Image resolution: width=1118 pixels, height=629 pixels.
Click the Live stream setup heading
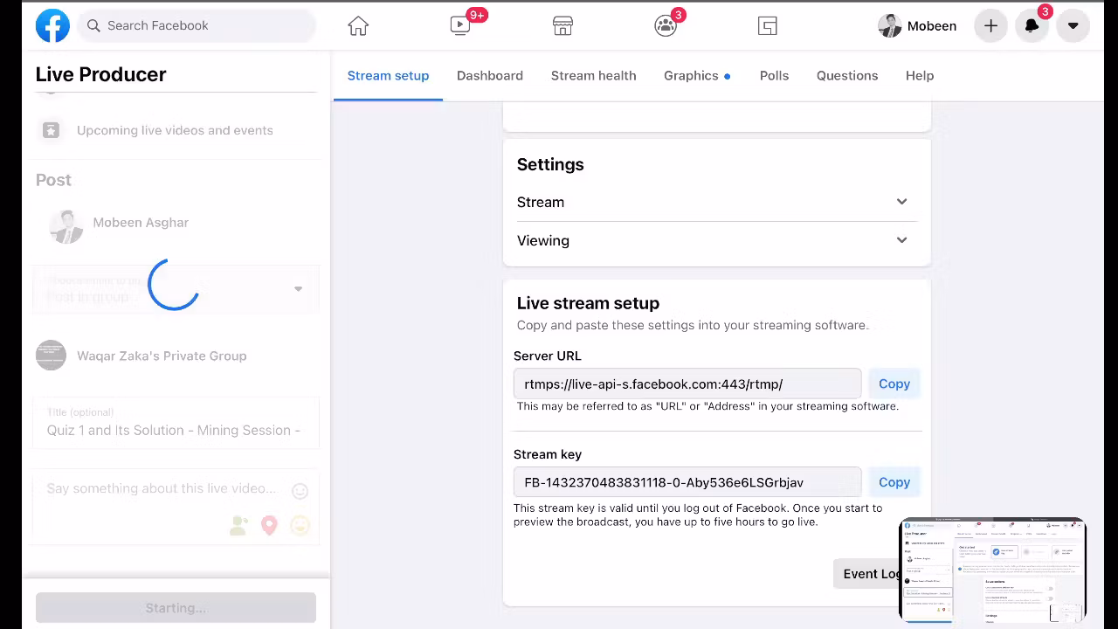point(588,304)
